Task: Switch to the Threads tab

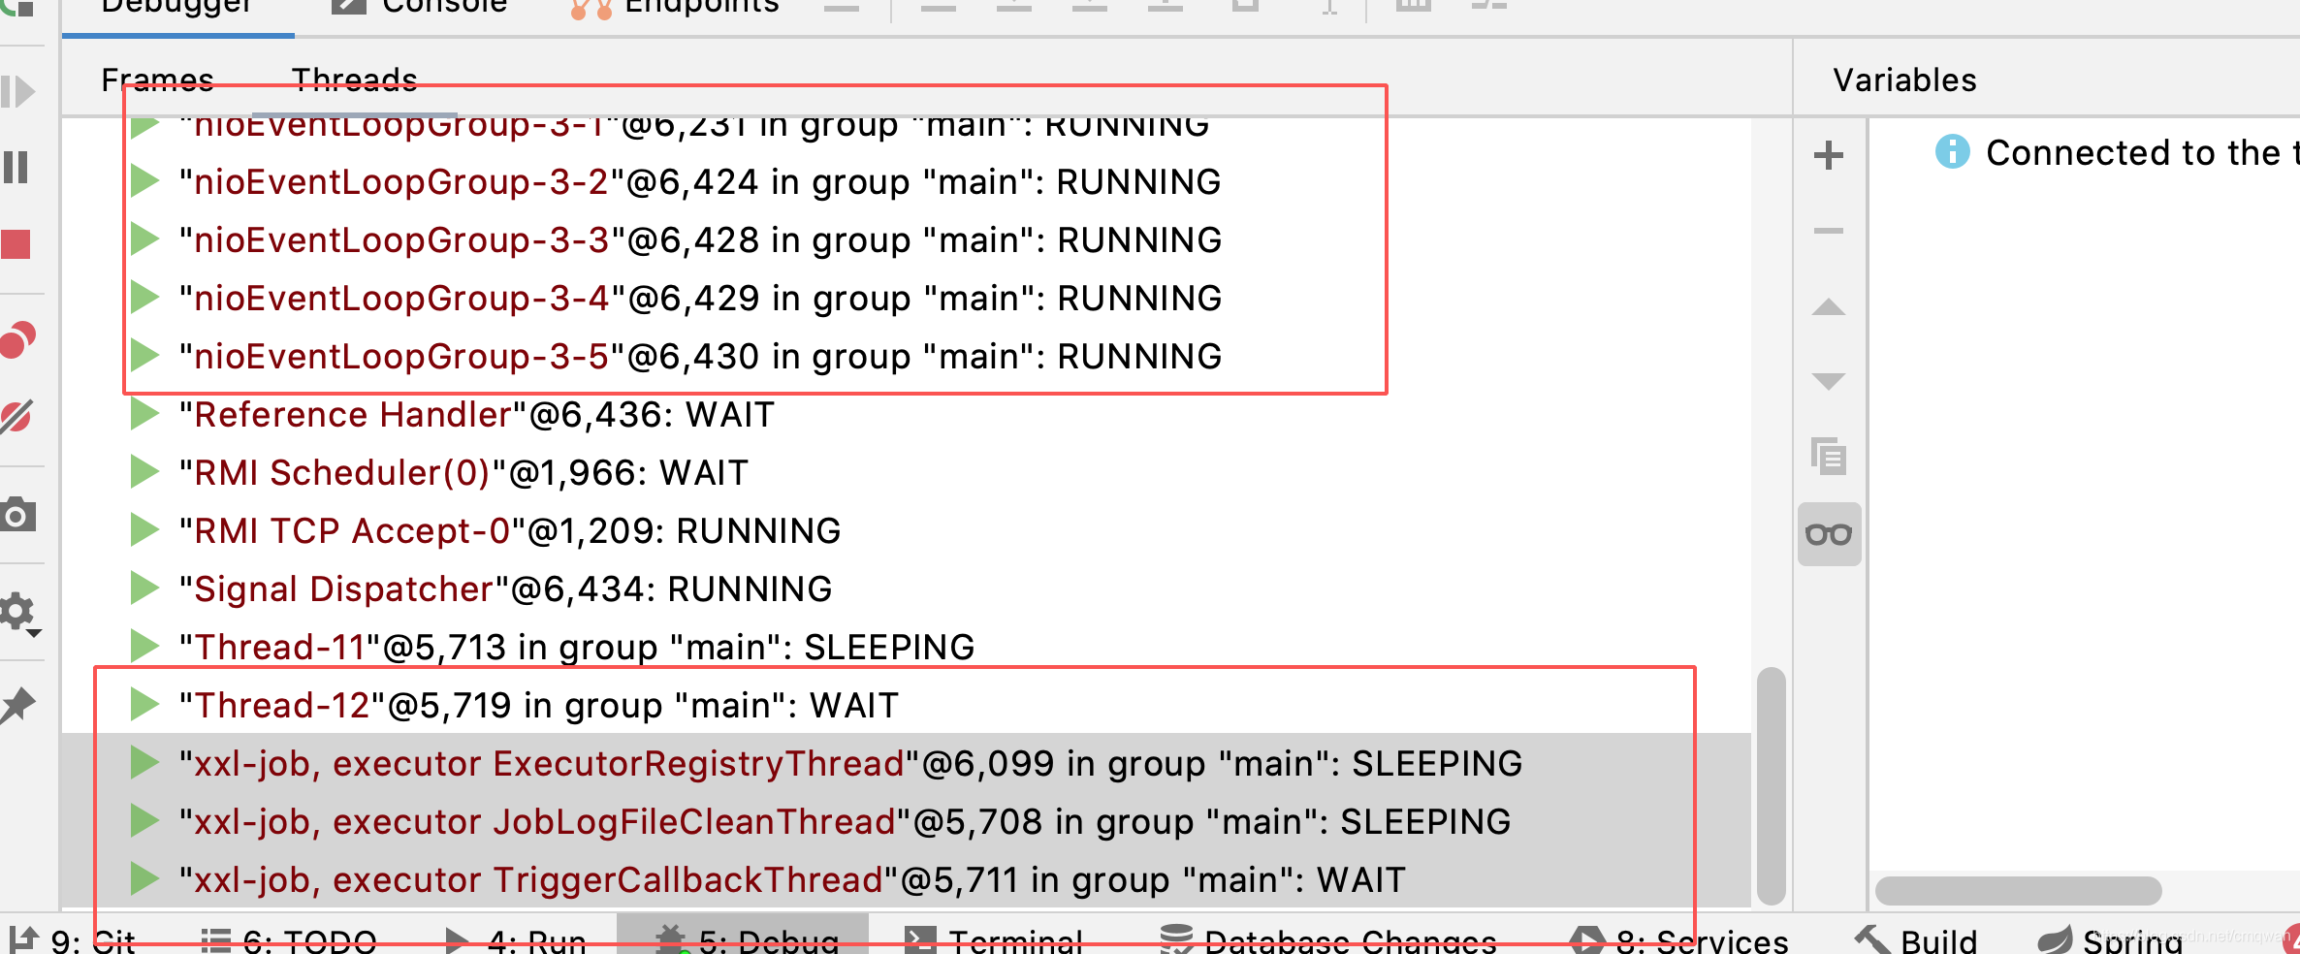Action: (x=355, y=79)
